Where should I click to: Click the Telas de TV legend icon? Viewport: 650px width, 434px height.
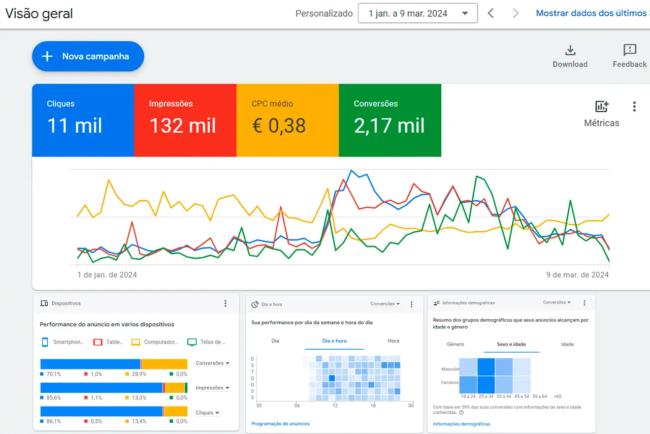(x=192, y=342)
